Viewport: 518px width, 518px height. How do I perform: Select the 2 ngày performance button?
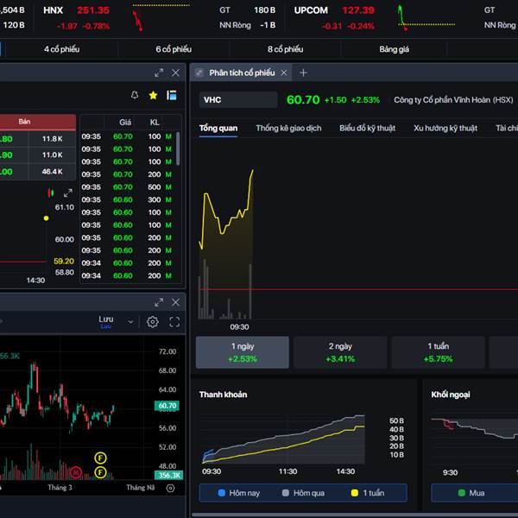click(x=340, y=352)
